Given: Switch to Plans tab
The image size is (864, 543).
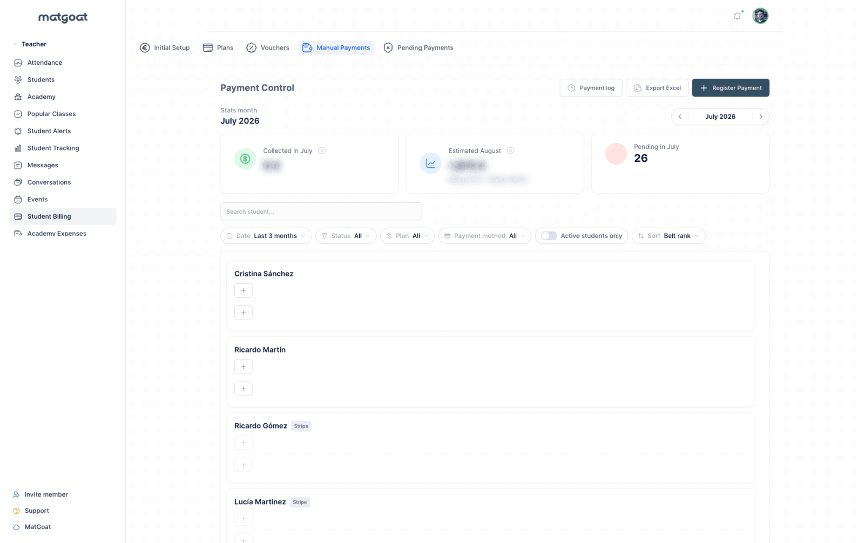Looking at the screenshot, I should [x=218, y=48].
